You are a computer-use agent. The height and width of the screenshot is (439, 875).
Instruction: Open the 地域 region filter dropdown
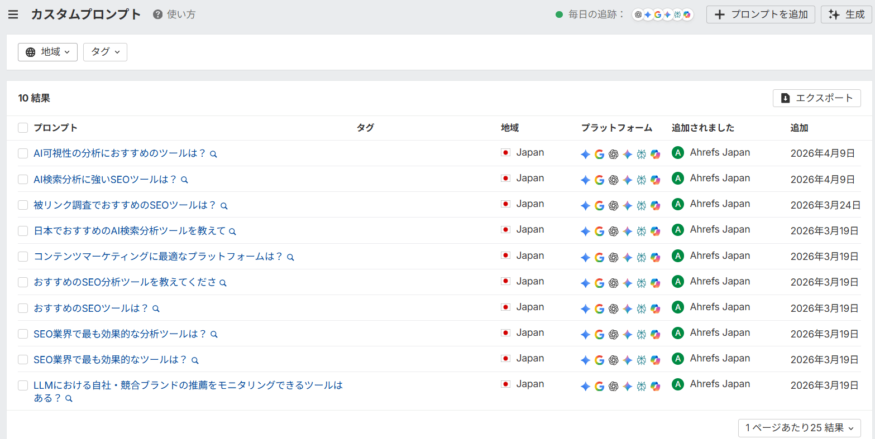coord(47,52)
